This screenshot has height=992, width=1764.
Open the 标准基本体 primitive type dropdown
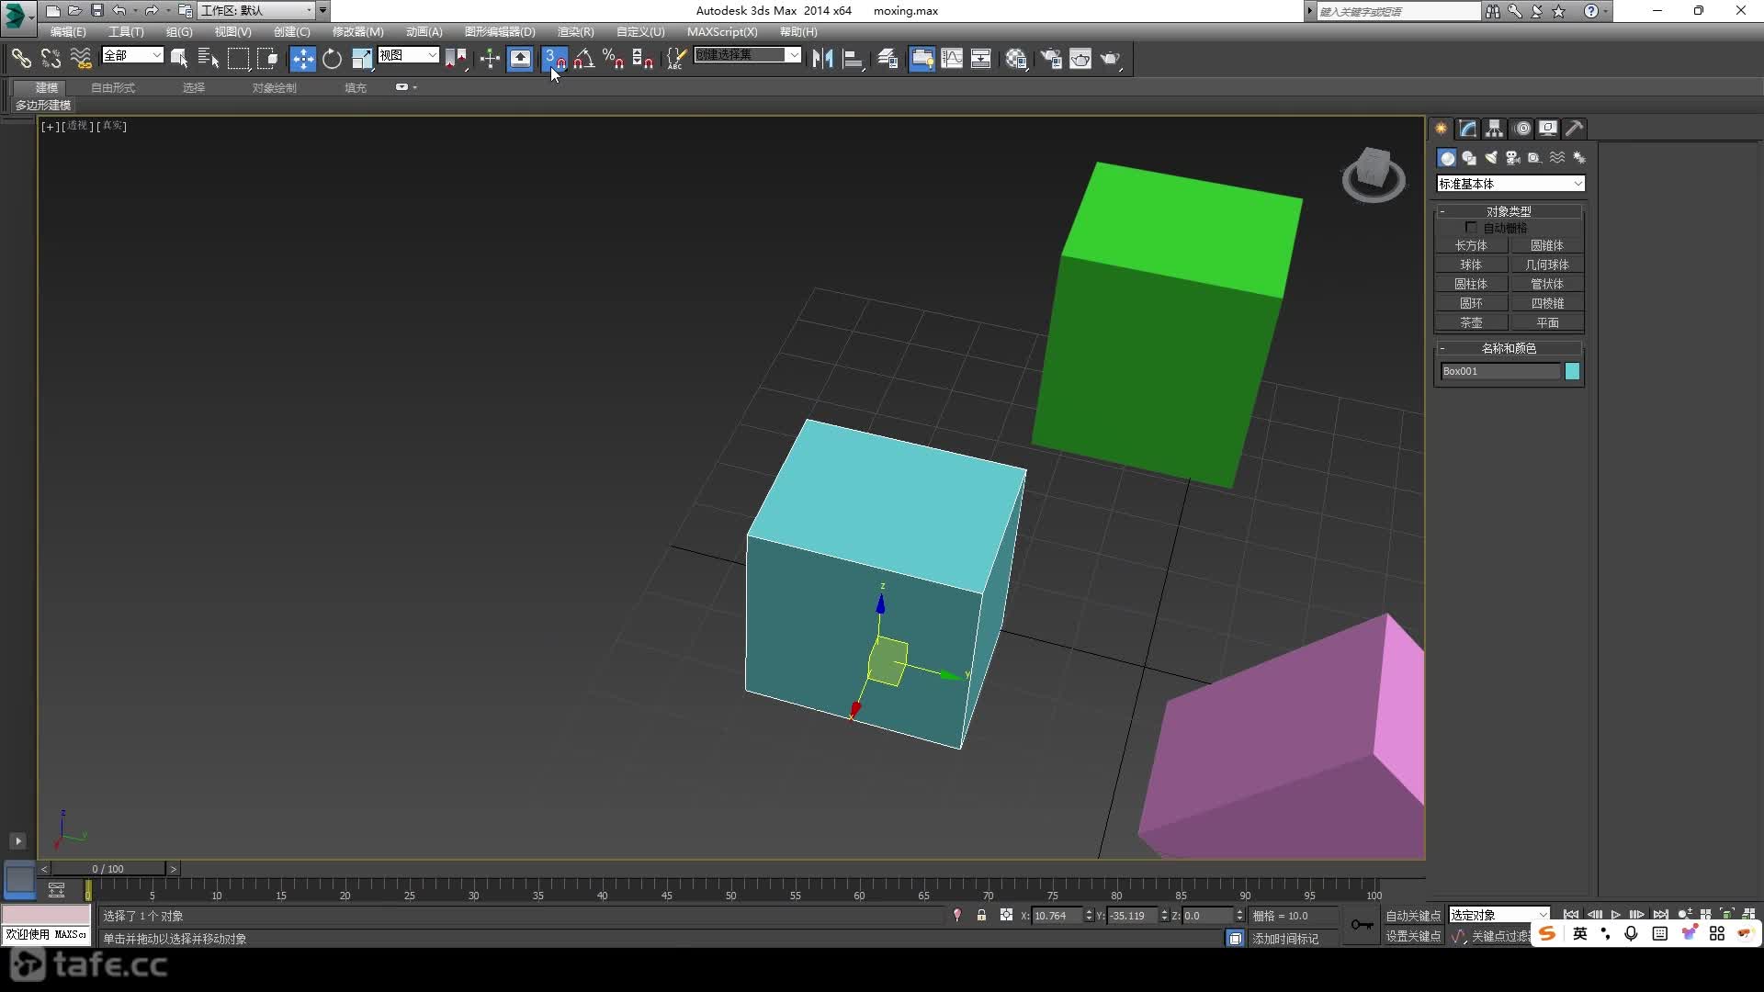1510,184
